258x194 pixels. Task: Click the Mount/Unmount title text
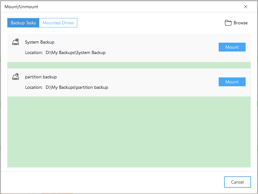coord(21,7)
